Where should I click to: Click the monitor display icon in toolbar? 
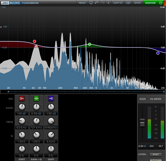point(91,3)
